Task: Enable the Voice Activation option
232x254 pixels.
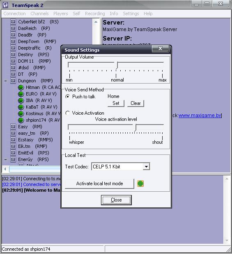Action: click(x=67, y=113)
